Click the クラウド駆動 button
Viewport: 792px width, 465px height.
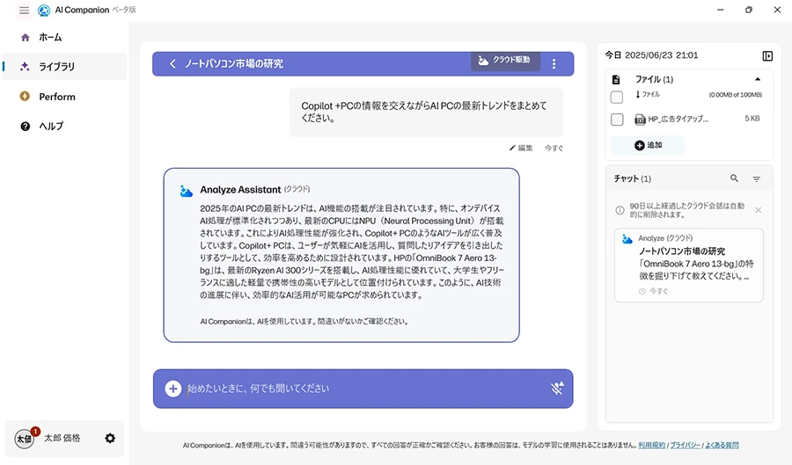506,61
